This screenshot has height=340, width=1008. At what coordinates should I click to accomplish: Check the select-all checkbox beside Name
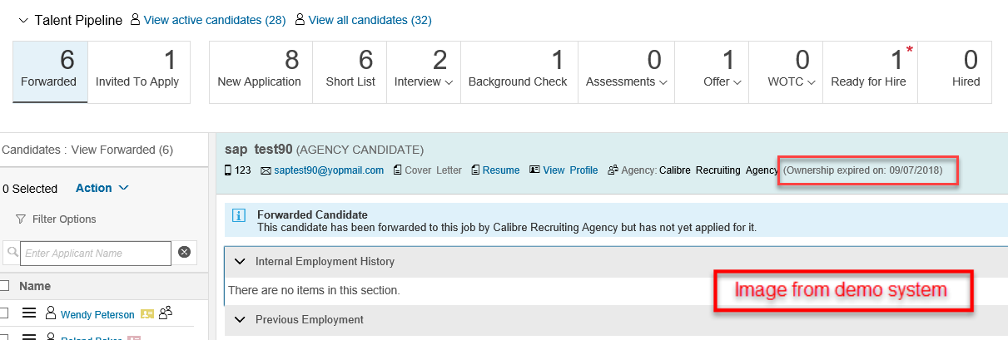pos(4,286)
